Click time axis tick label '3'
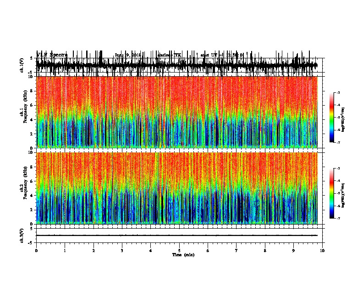Screen dimensions: 363x281 pyautogui.click(x=122, y=251)
